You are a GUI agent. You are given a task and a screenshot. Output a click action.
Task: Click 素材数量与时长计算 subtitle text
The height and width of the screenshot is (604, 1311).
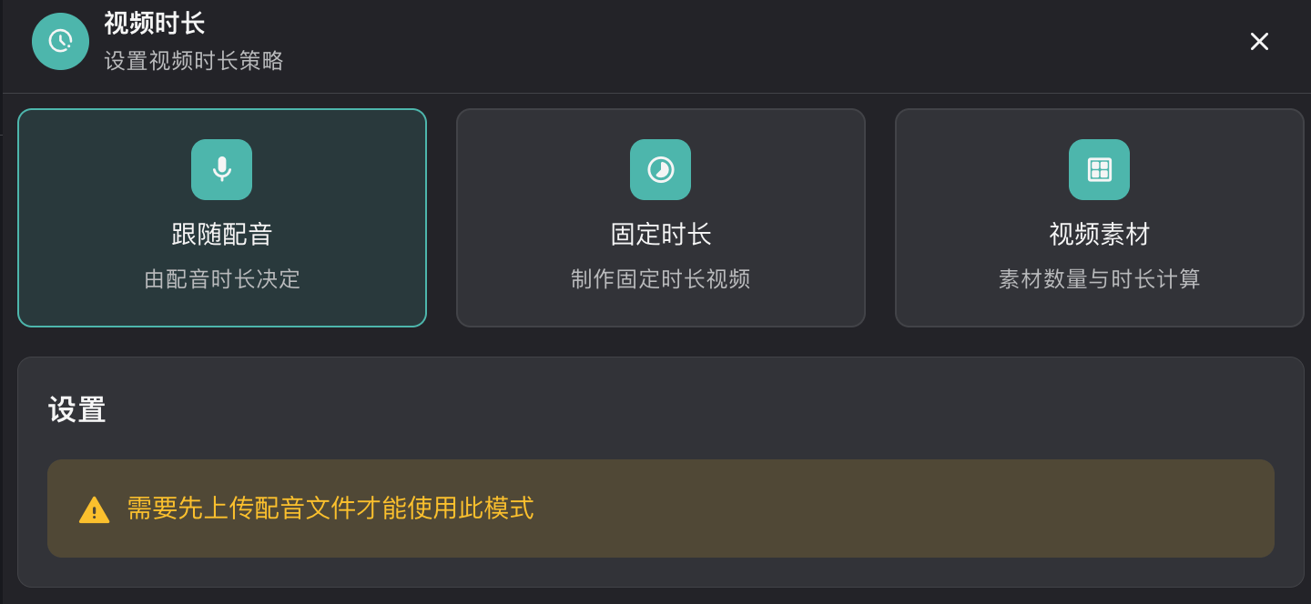[x=1099, y=279]
